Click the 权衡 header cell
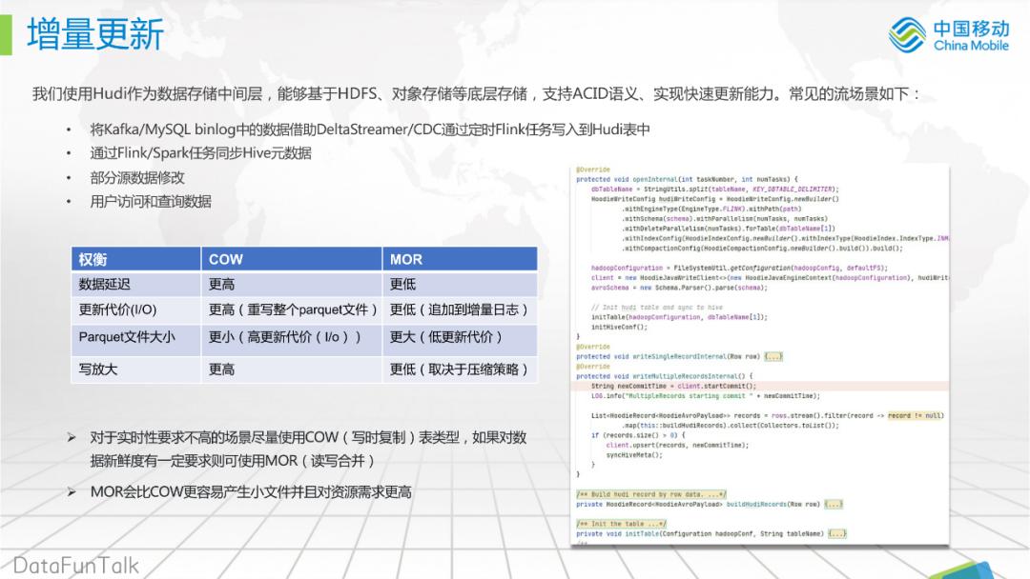The width and height of the screenshot is (1030, 579). [x=93, y=259]
